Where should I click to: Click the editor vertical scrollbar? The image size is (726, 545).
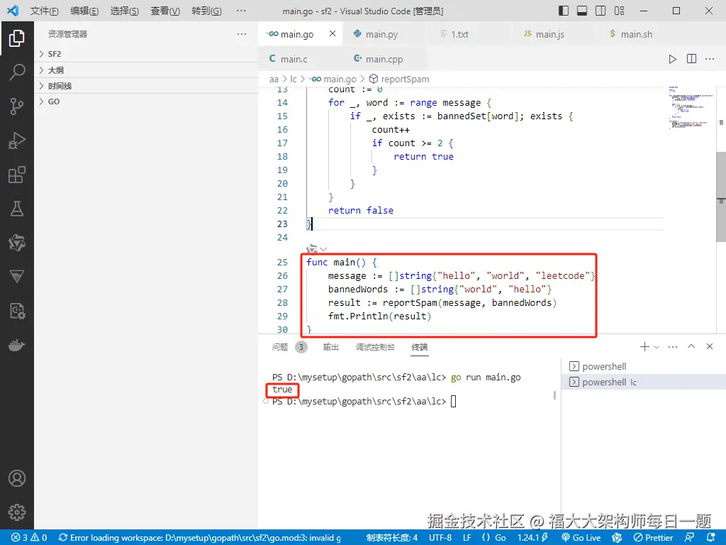[x=721, y=197]
